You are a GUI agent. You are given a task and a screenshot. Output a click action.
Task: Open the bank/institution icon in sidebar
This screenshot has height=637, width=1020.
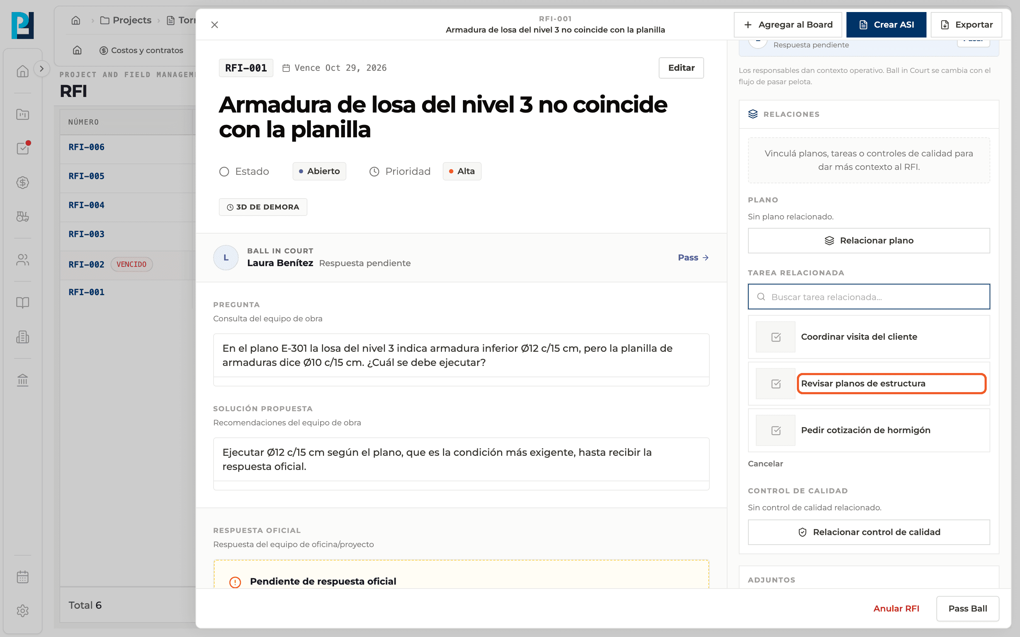[22, 380]
